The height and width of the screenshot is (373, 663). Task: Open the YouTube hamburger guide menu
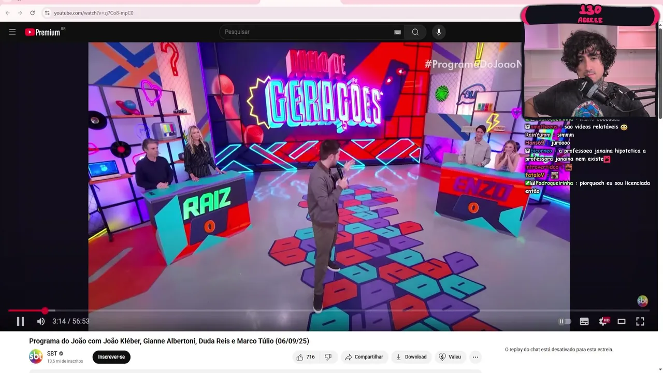point(12,32)
